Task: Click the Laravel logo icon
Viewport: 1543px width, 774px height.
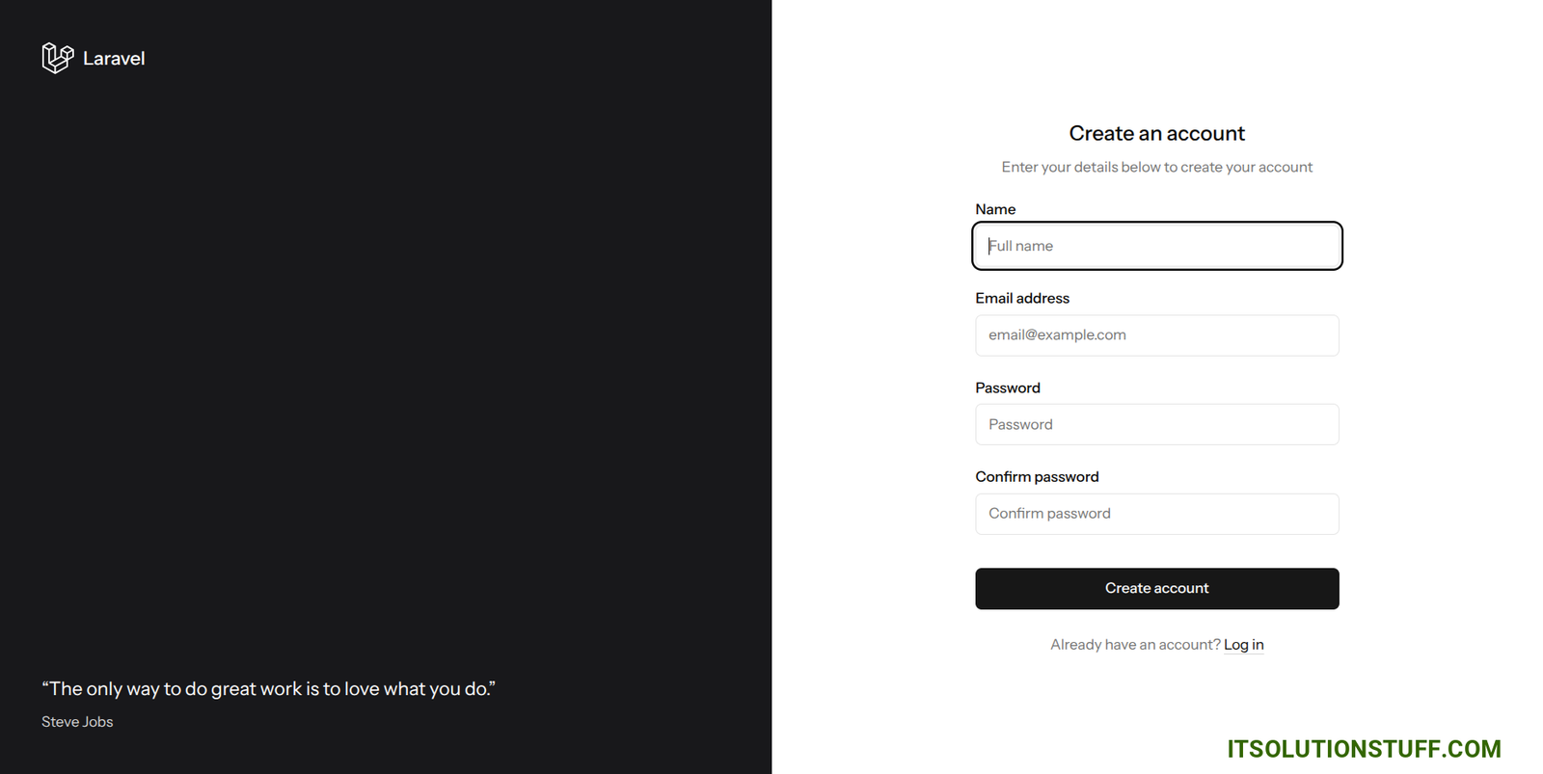Action: 58,58
